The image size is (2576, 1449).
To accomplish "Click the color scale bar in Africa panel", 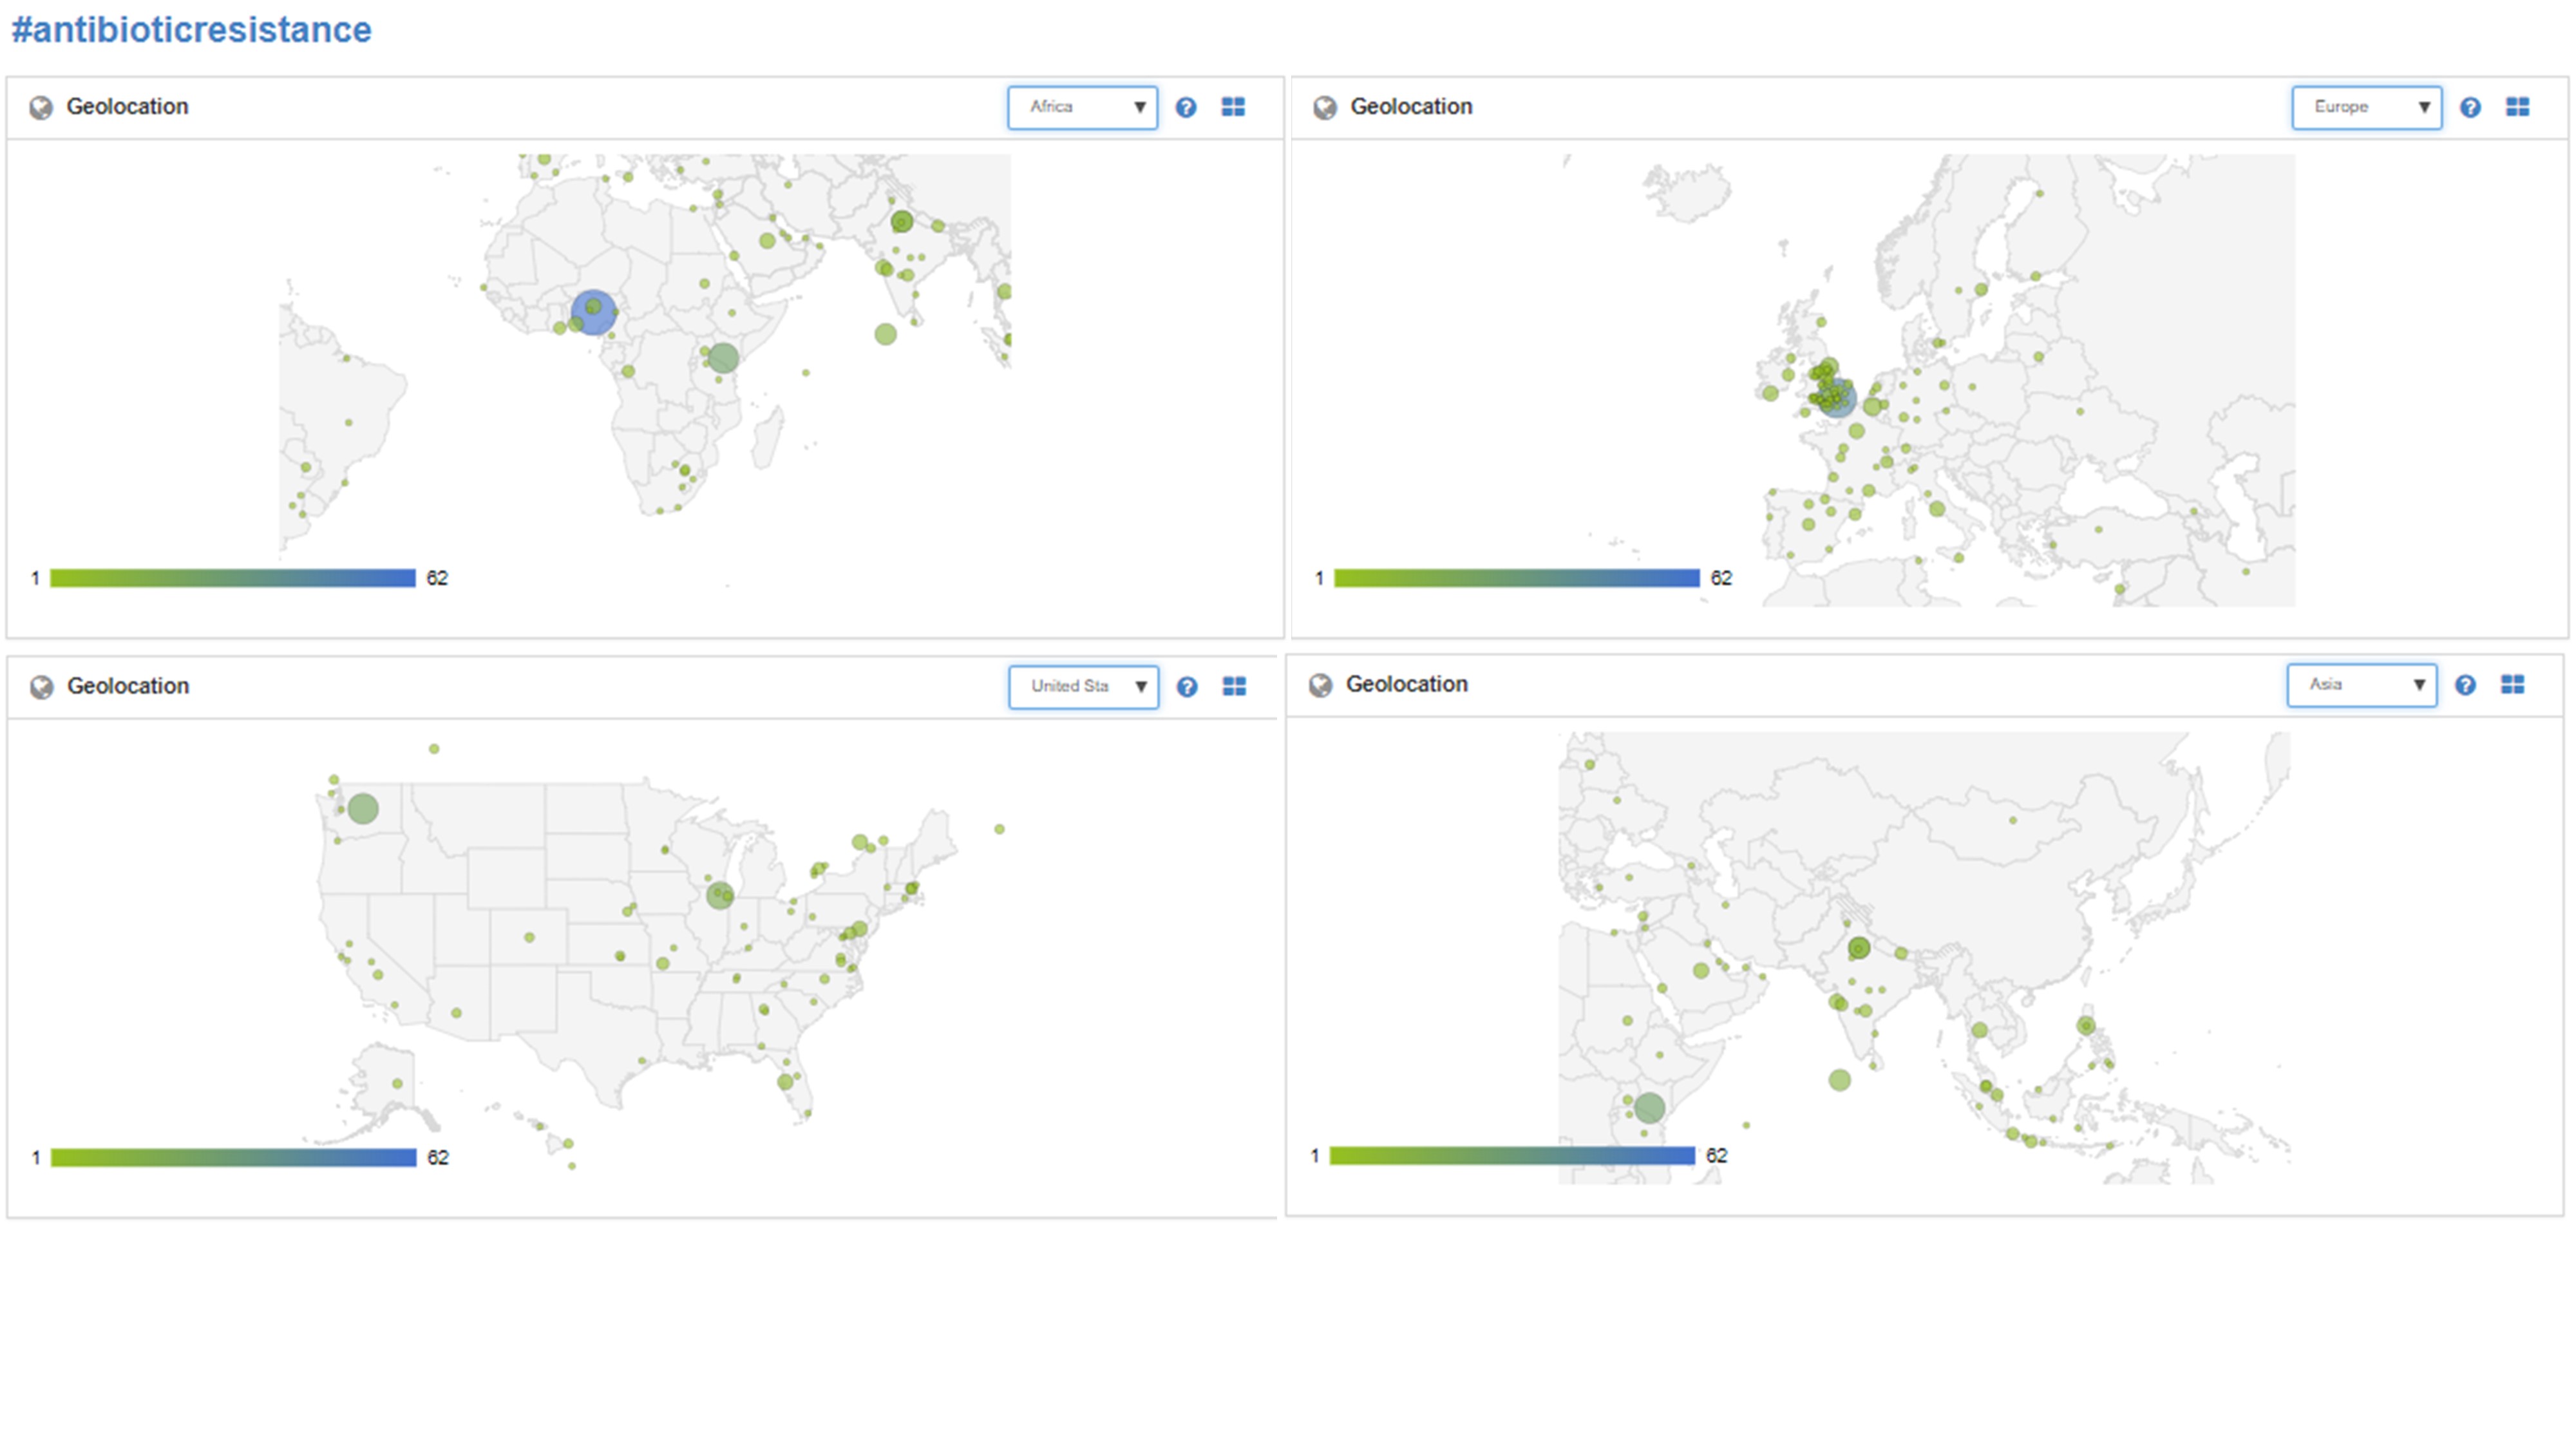I will (x=232, y=578).
